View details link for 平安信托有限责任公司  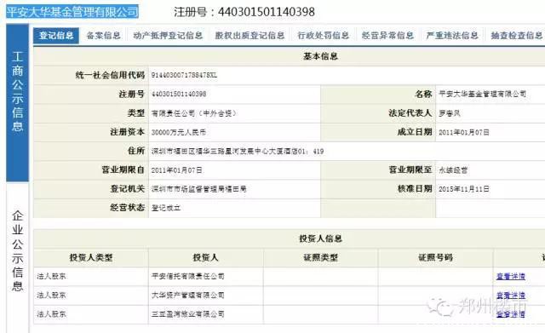pyautogui.click(x=511, y=277)
